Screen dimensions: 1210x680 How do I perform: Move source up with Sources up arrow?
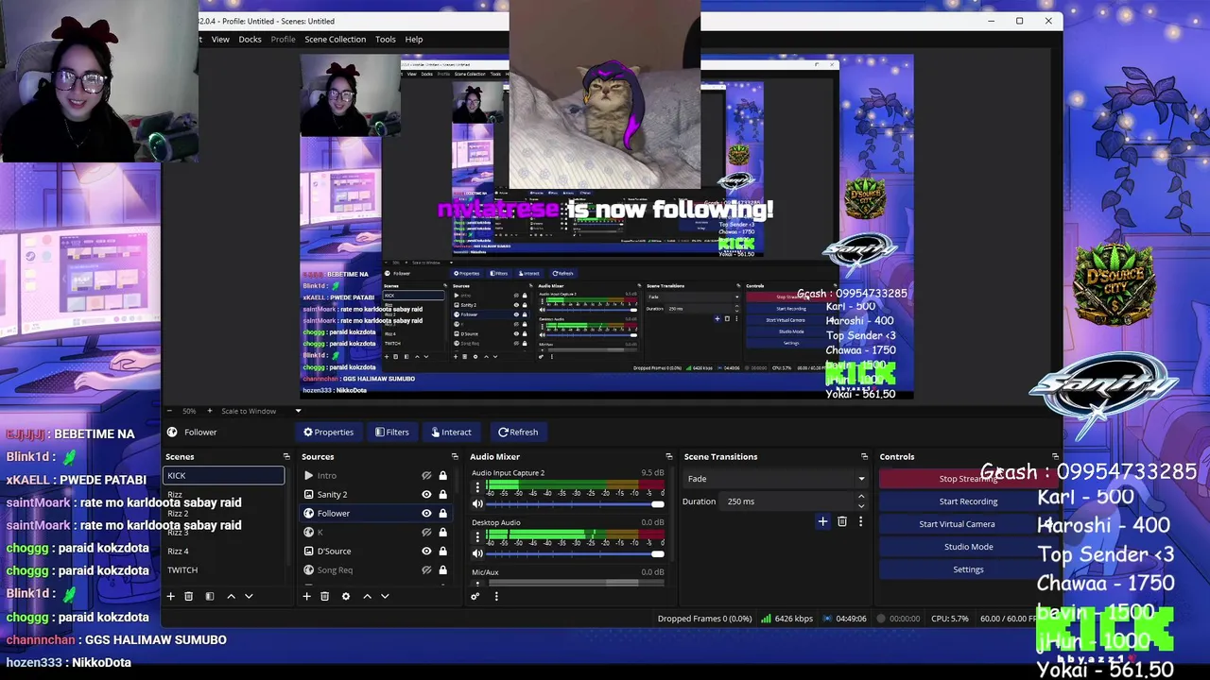tap(367, 596)
